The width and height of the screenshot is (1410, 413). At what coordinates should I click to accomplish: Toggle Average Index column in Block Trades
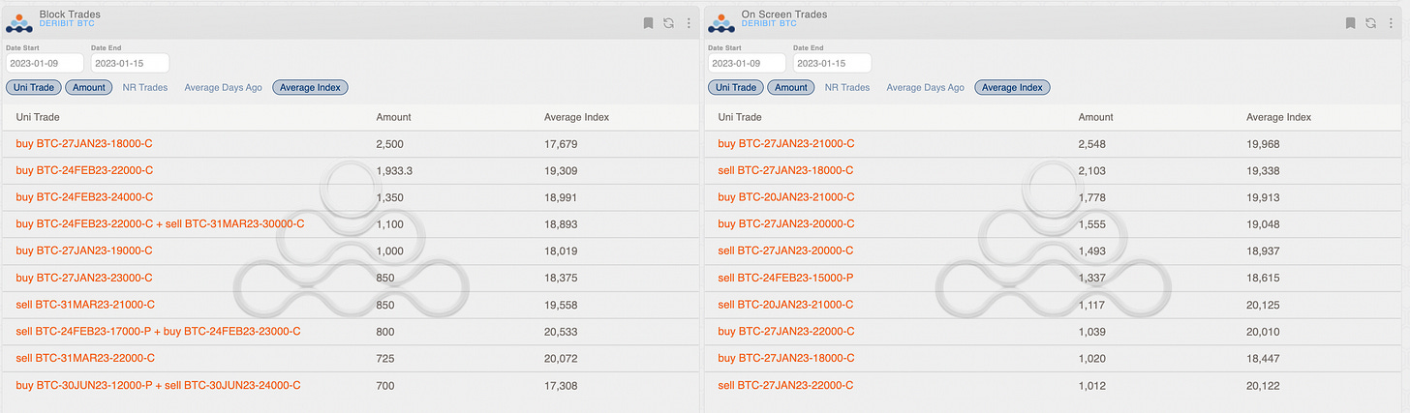tap(310, 87)
